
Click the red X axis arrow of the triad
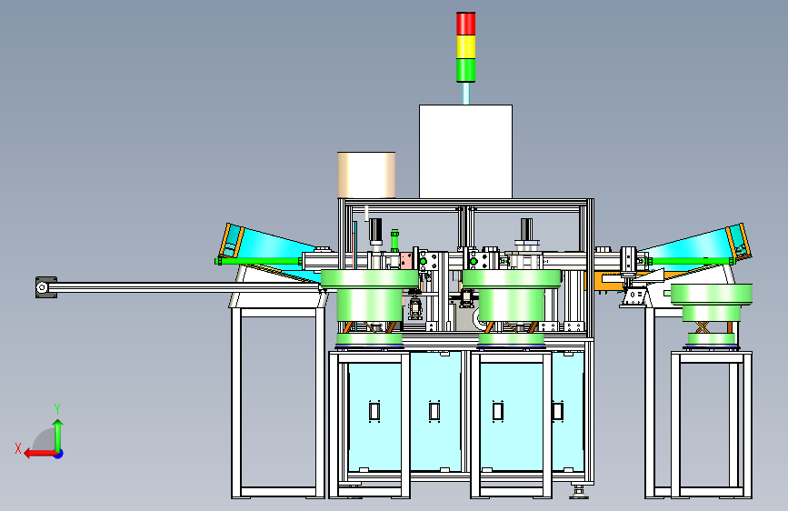click(x=39, y=454)
